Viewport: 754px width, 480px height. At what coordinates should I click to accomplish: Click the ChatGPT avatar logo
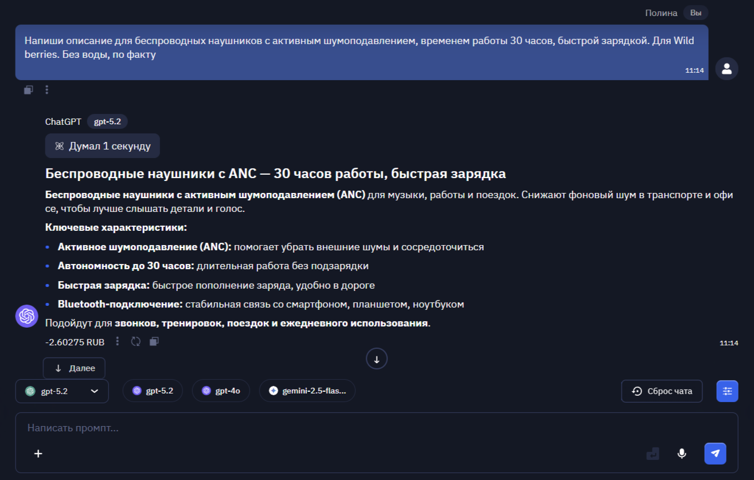click(x=26, y=316)
